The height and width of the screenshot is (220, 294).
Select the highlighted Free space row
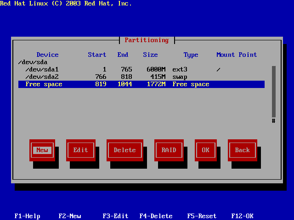pyautogui.click(x=141, y=84)
